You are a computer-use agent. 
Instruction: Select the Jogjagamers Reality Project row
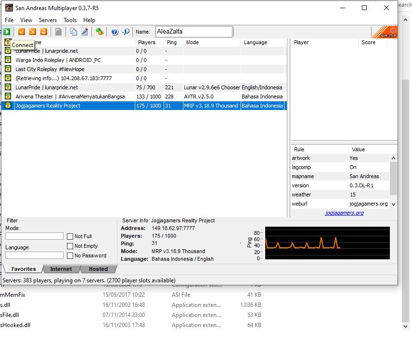144,106
